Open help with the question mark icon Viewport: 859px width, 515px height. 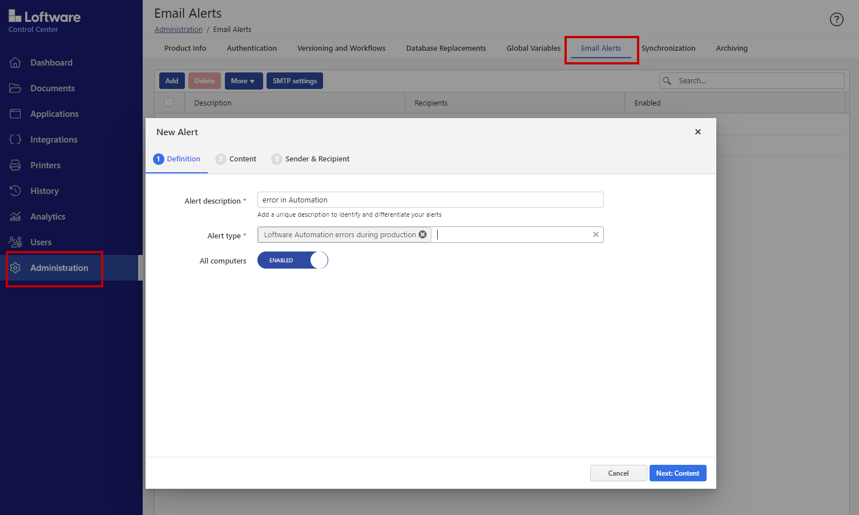pyautogui.click(x=836, y=19)
